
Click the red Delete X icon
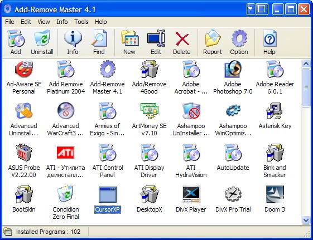tap(182, 39)
